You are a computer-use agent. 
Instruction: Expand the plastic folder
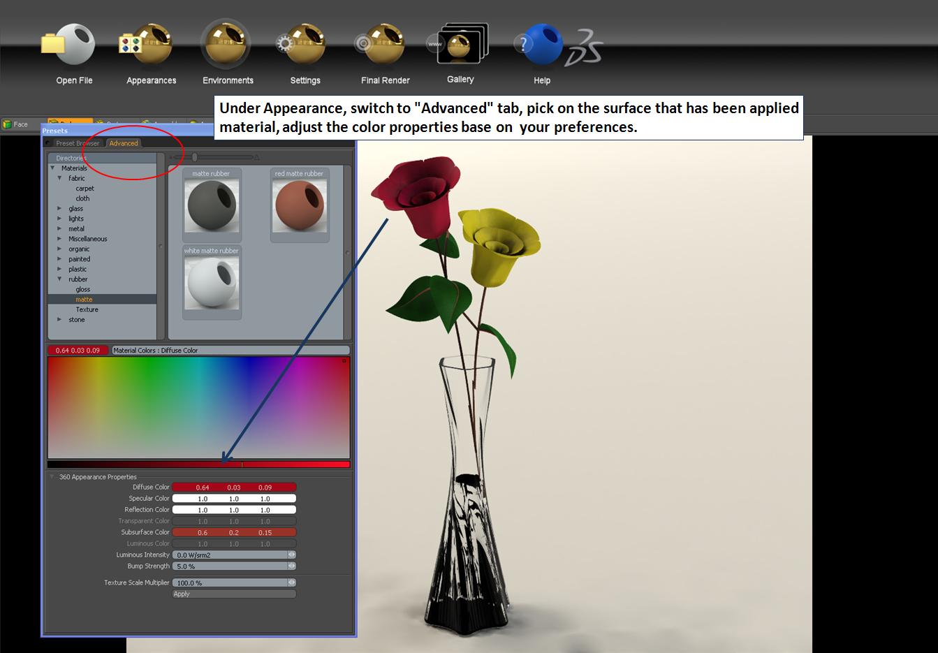point(59,270)
